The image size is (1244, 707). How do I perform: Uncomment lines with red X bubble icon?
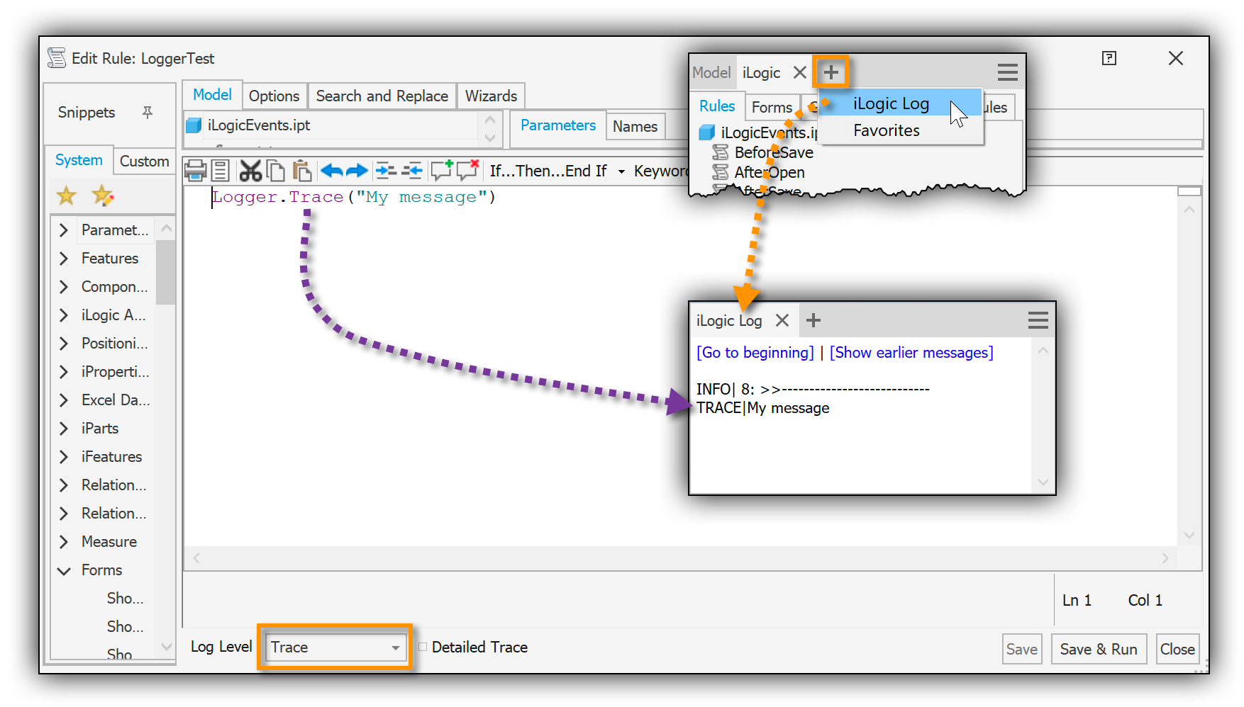(467, 170)
